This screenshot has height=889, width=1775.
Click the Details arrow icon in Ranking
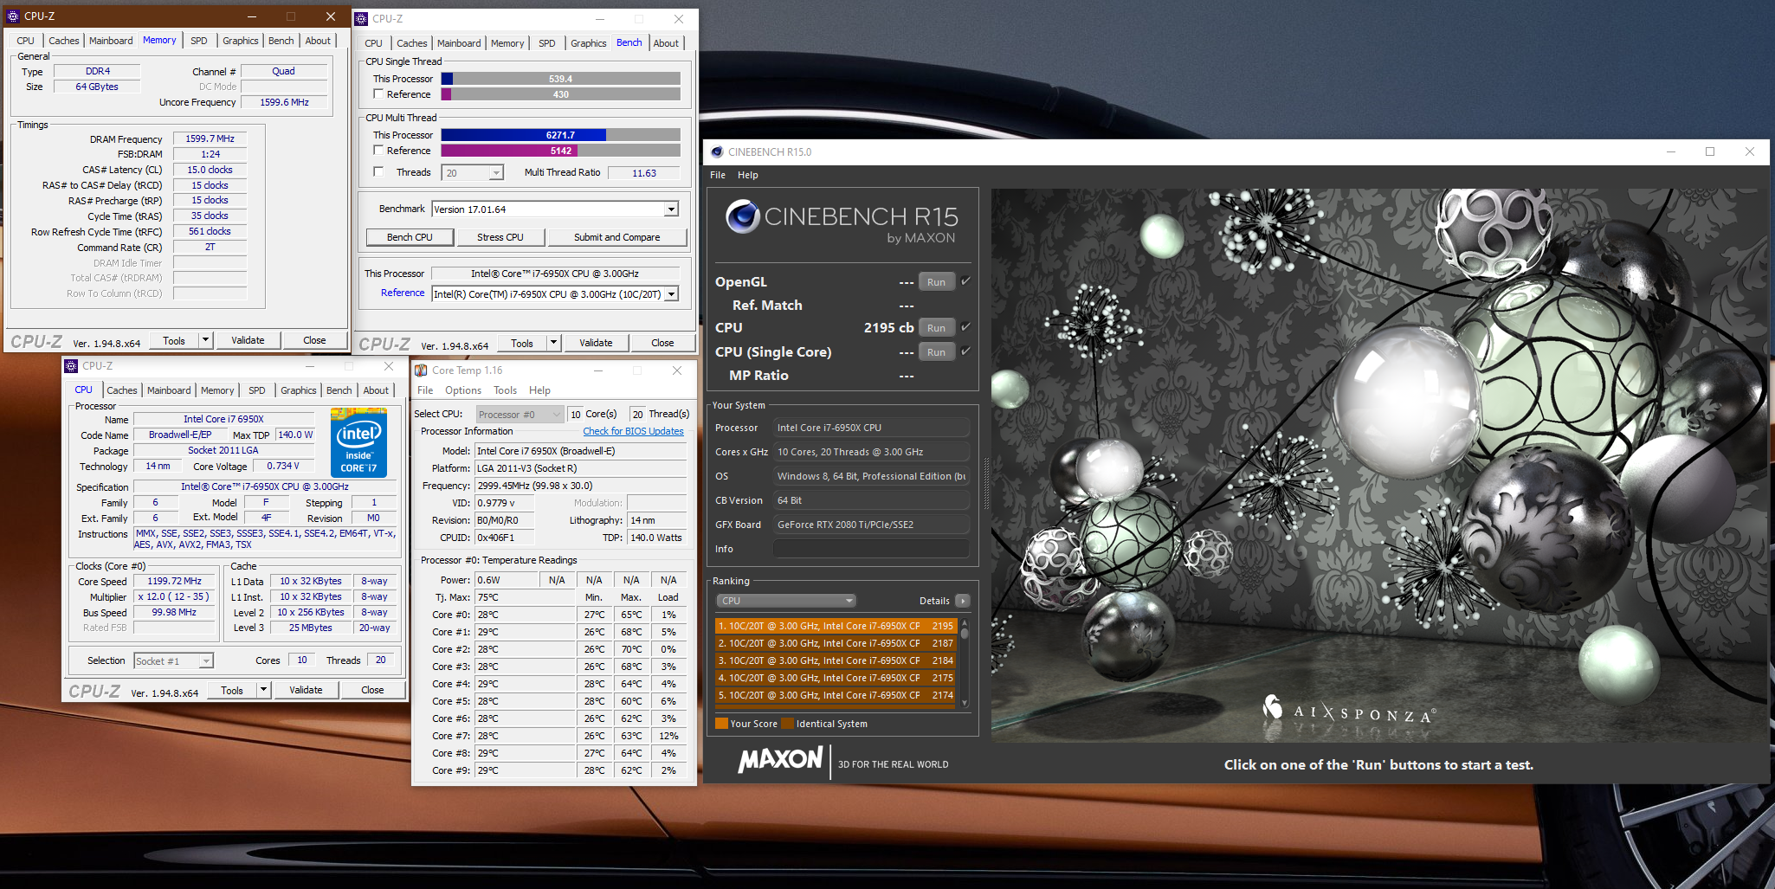point(963,601)
